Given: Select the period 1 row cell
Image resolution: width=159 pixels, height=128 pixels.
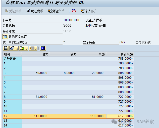Looking at the screenshot, I should click(12, 63).
